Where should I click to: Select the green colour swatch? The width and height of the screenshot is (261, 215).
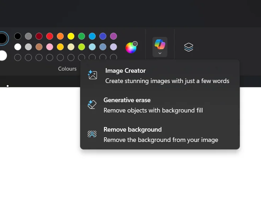pos(82,36)
